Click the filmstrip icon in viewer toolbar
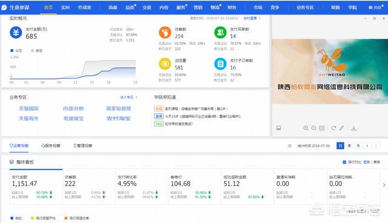The image size is (388, 223). (x=279, y=128)
